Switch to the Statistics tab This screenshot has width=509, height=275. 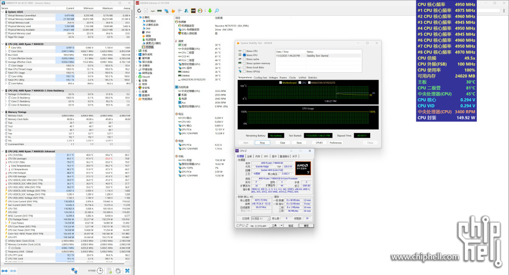pyautogui.click(x=313, y=77)
